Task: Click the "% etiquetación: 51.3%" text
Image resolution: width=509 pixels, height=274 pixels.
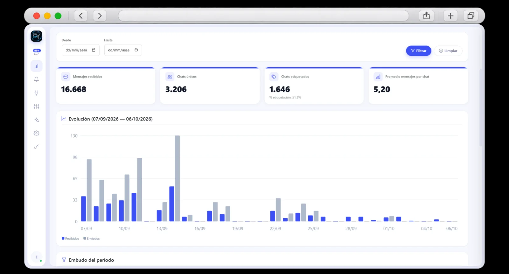Action: (285, 97)
